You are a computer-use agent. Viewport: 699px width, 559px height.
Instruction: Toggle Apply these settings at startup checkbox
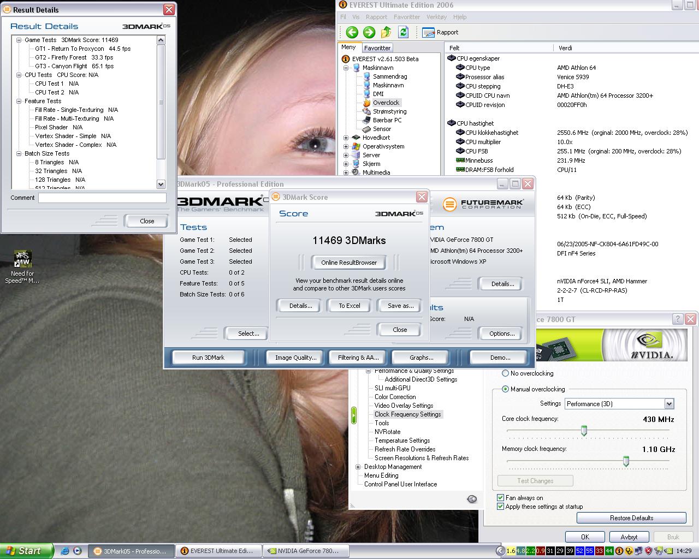coord(500,506)
